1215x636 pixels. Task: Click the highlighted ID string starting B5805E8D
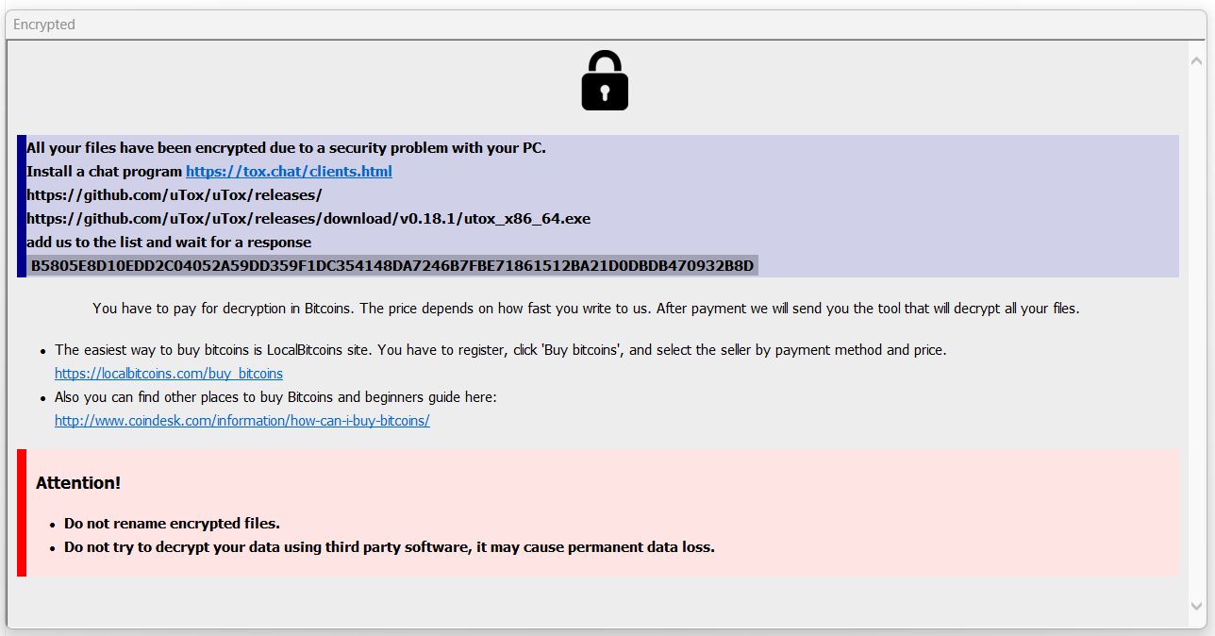pos(392,266)
